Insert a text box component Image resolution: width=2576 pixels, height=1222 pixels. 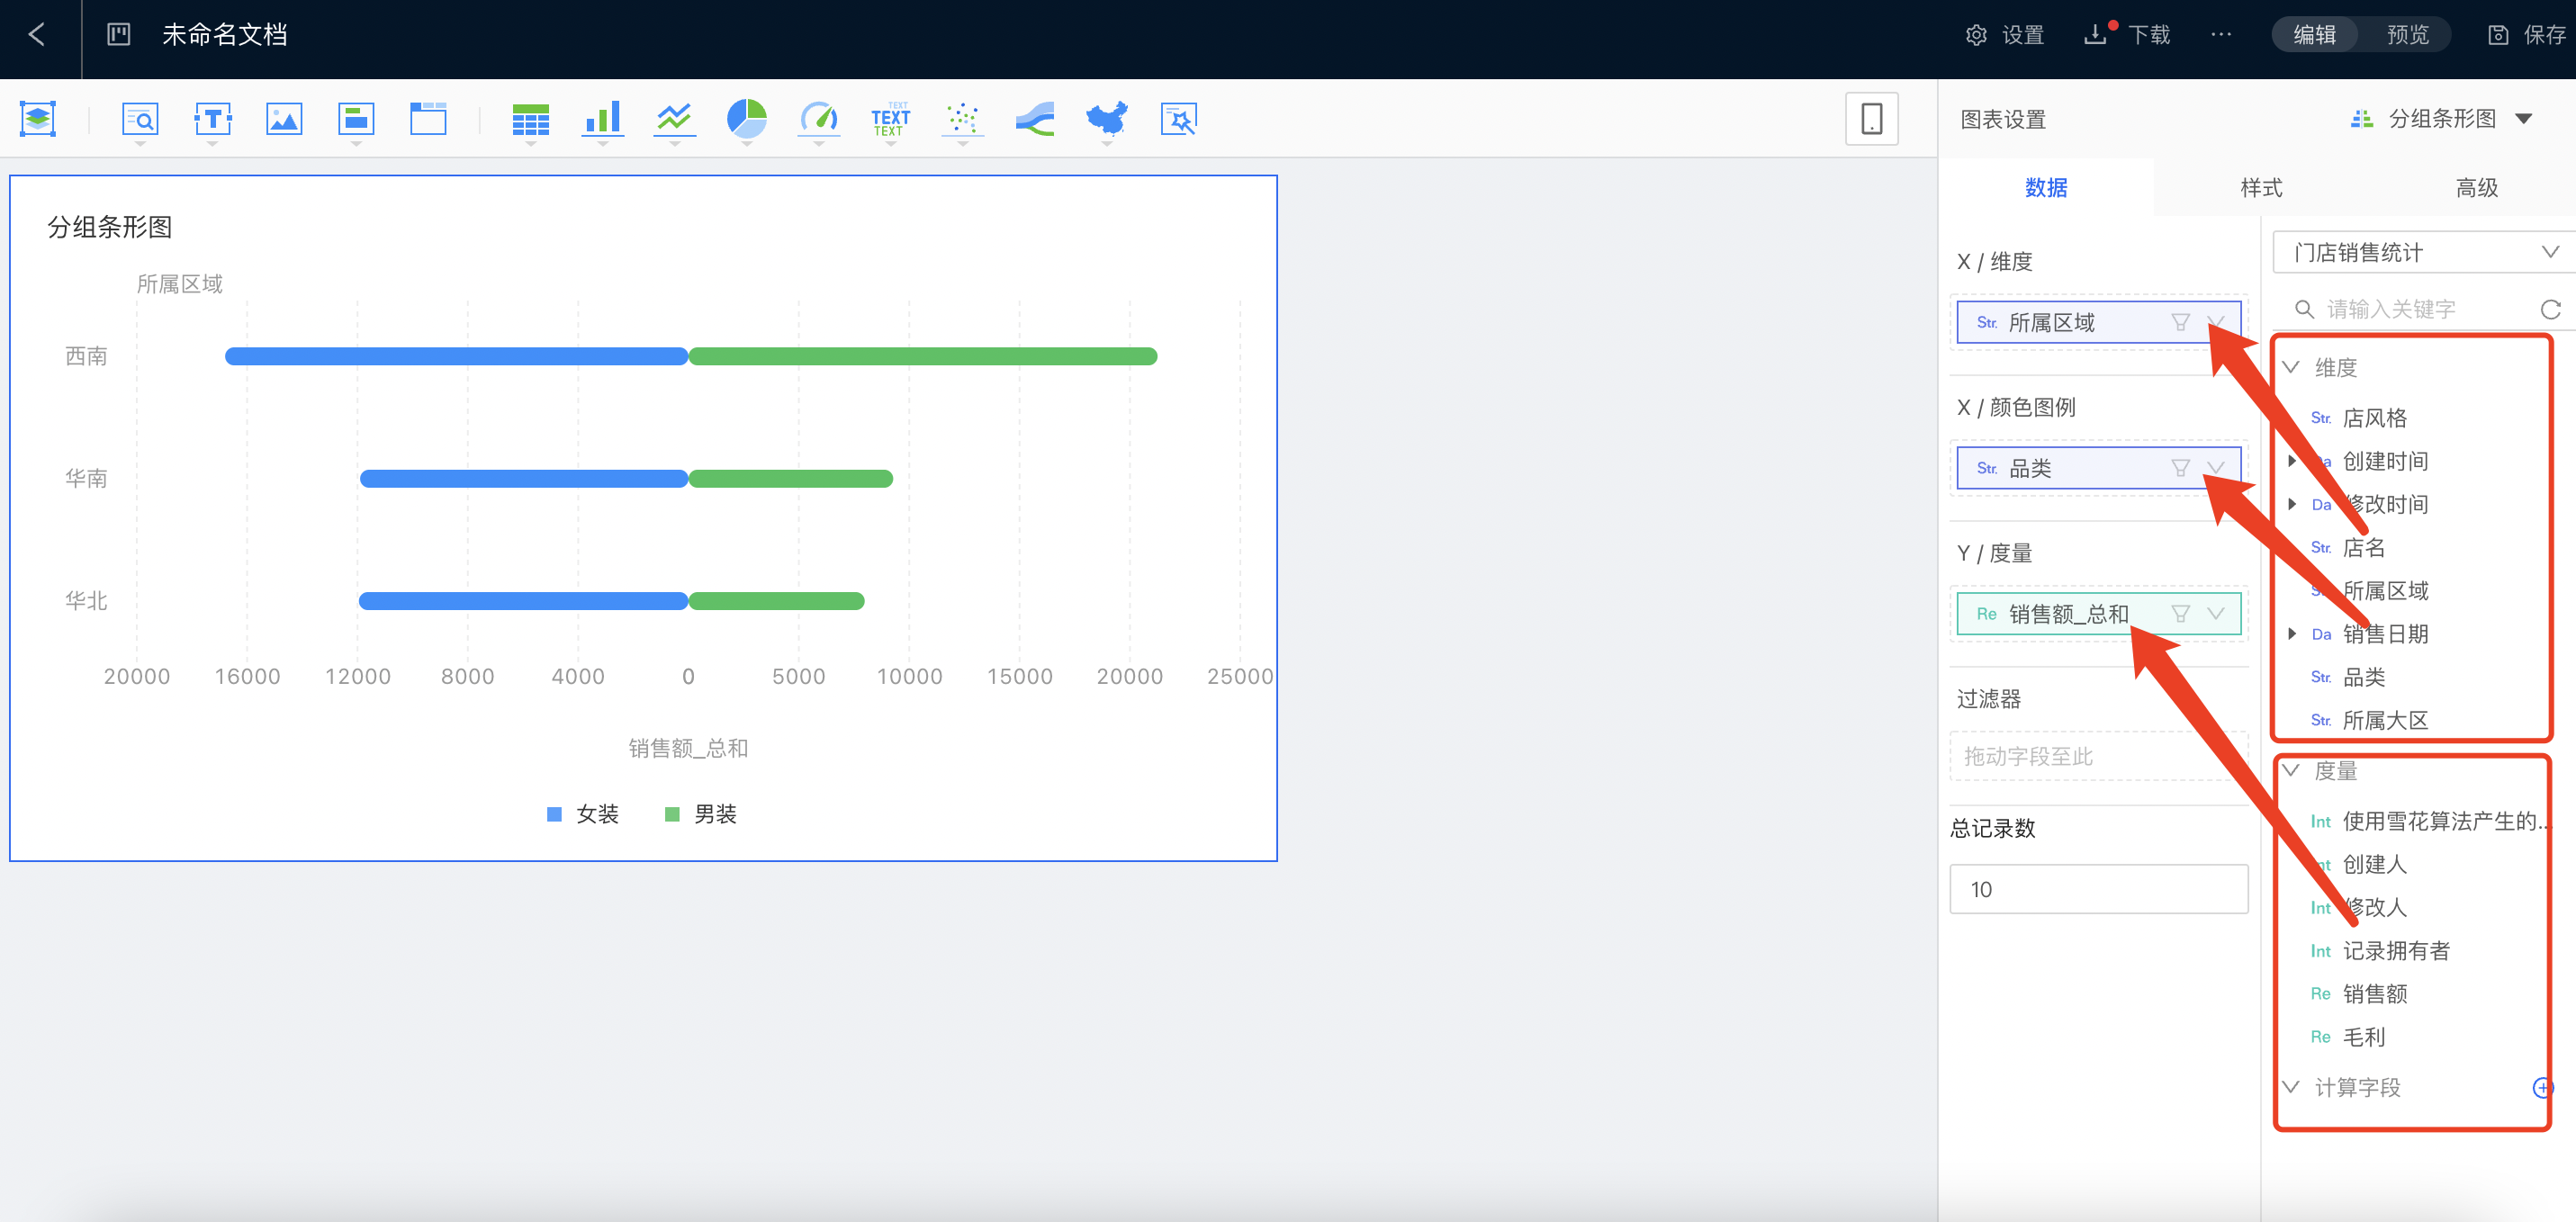pos(212,119)
